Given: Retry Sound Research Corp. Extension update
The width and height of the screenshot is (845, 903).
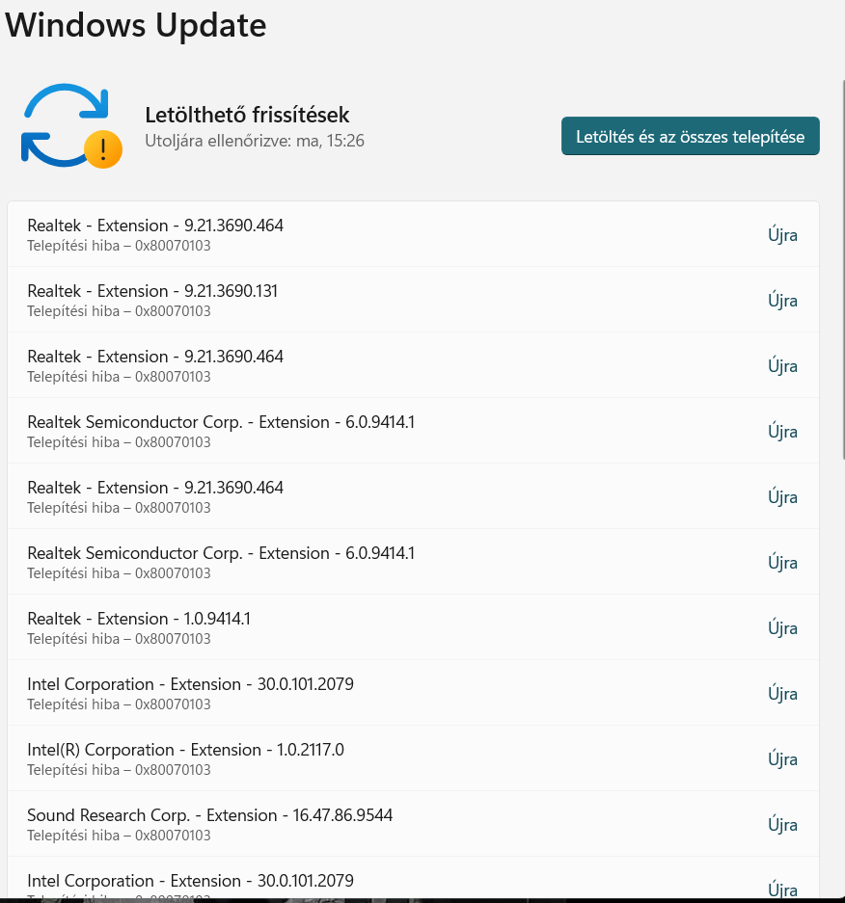Looking at the screenshot, I should 782,825.
